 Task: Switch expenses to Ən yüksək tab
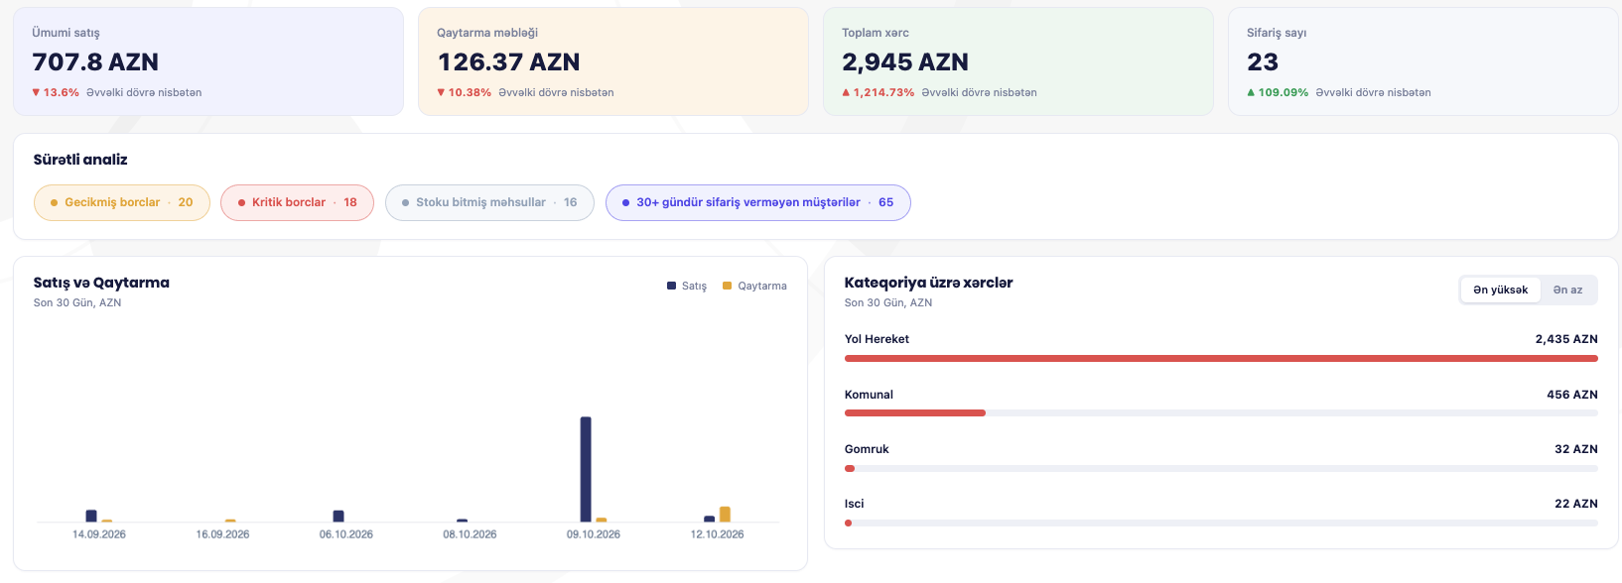[x=1500, y=290]
